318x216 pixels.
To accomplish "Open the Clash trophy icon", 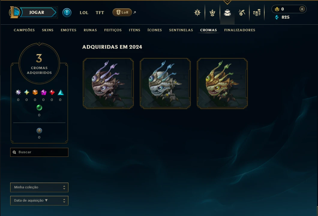I will (x=212, y=13).
